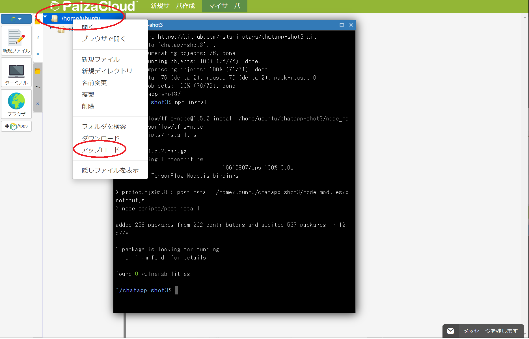Close the terminal window
The image size is (529, 339).
[351, 25]
